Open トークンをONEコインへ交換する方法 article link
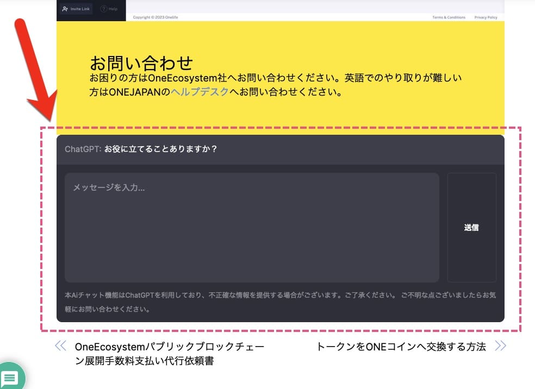 401,347
